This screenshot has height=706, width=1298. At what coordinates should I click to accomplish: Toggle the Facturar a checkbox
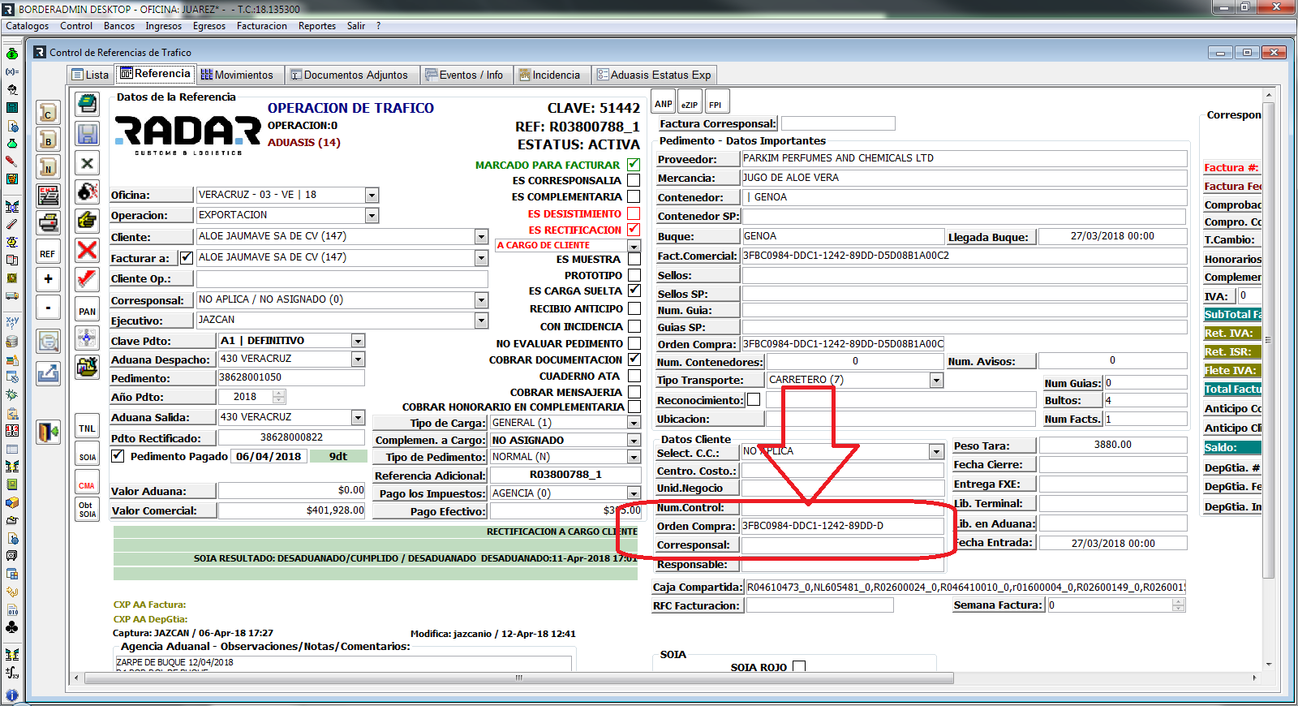(187, 258)
